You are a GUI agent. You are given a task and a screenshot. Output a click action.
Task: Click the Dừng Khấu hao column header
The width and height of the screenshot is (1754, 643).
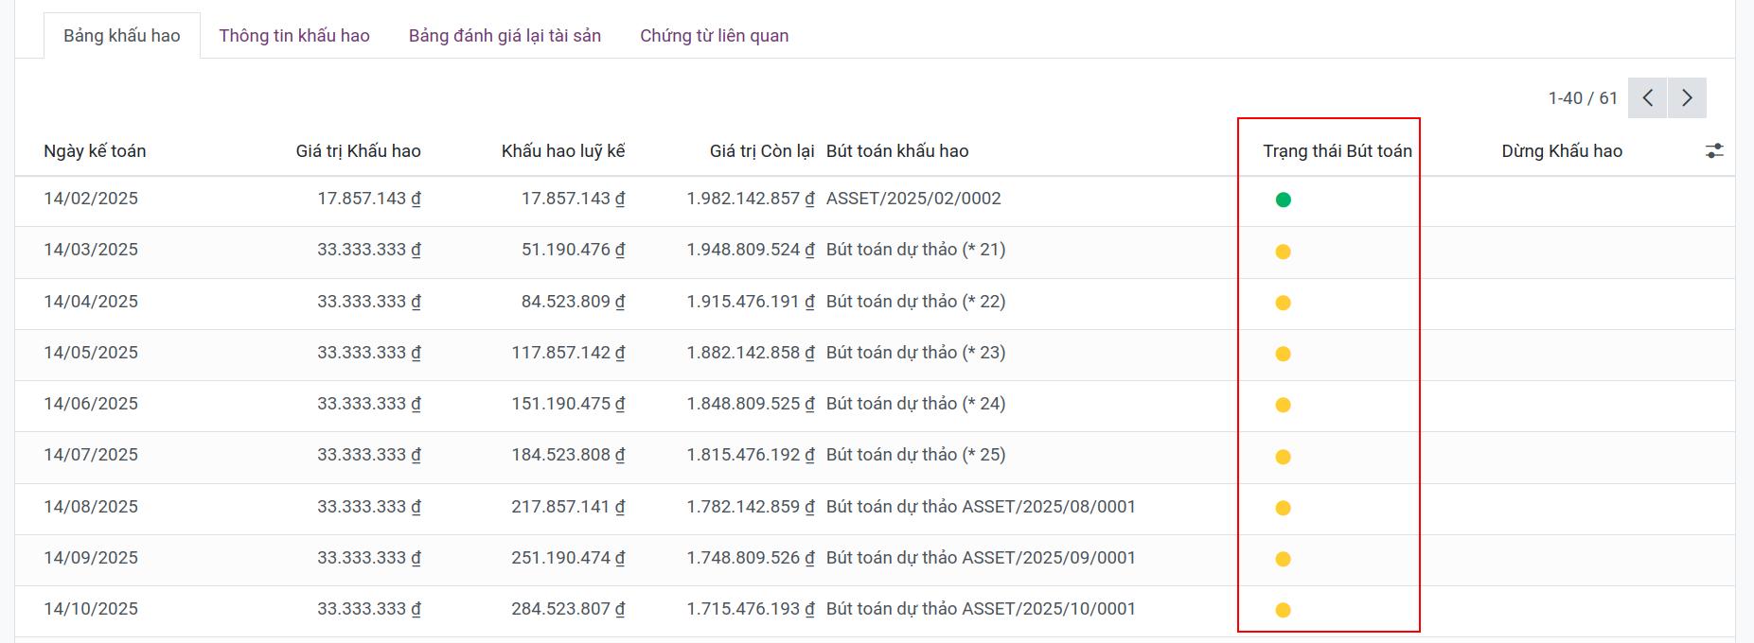1562,151
